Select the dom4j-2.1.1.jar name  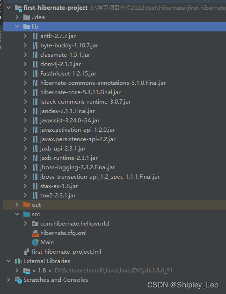point(61,64)
